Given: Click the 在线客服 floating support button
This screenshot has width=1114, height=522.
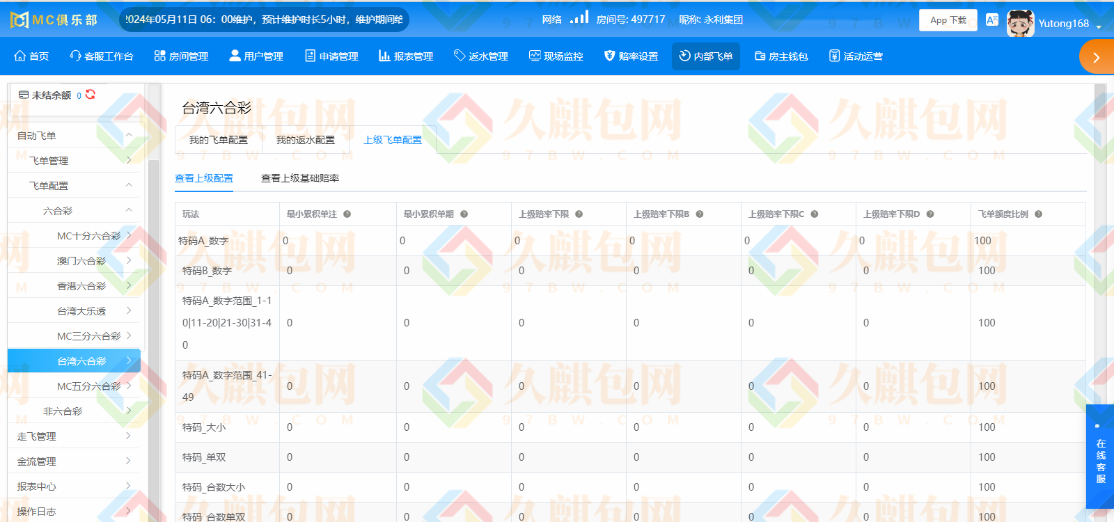Looking at the screenshot, I should coord(1100,457).
